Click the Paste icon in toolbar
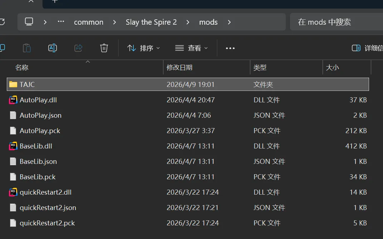Viewport: 383px width, 239px height. point(26,48)
